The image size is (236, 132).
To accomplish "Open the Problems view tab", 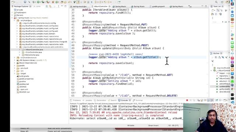I will (76, 100).
